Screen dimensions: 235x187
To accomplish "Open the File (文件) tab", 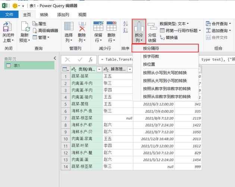I will [x=9, y=15].
